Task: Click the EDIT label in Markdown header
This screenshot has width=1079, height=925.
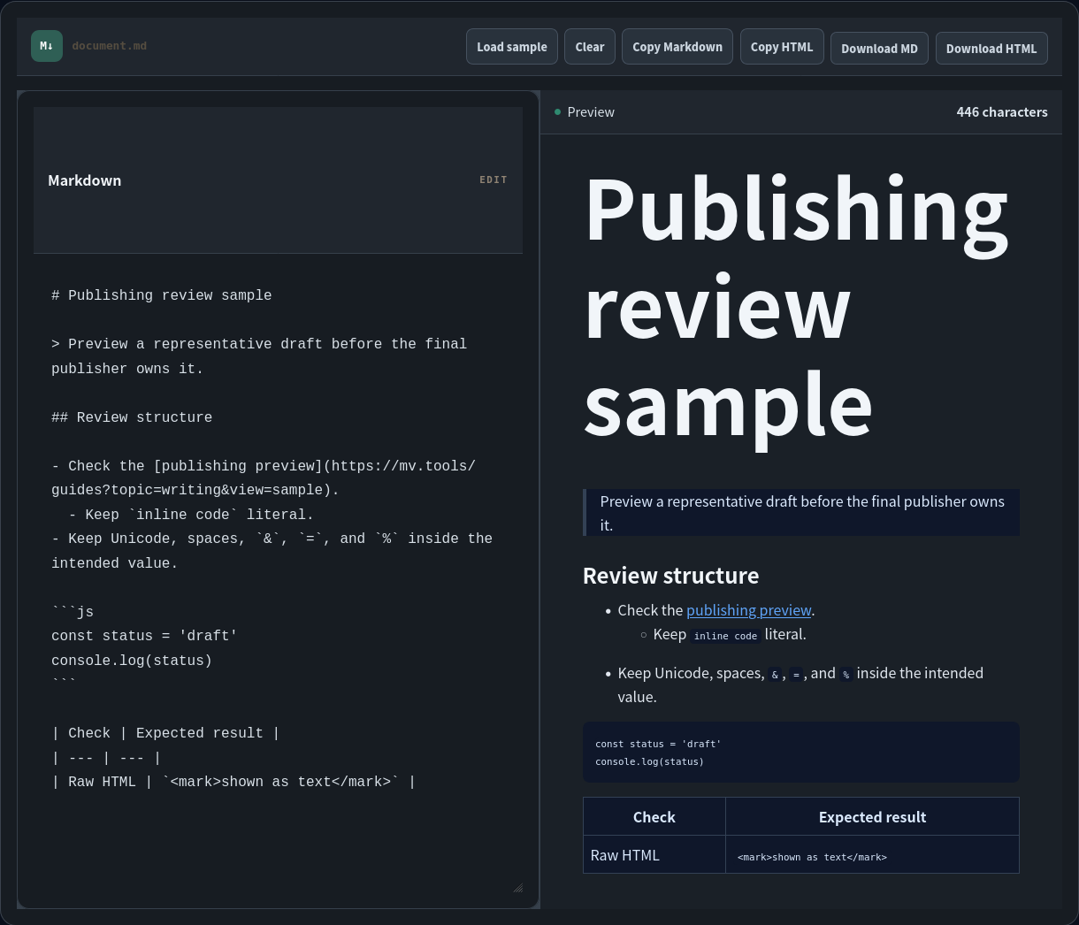Action: click(x=494, y=180)
